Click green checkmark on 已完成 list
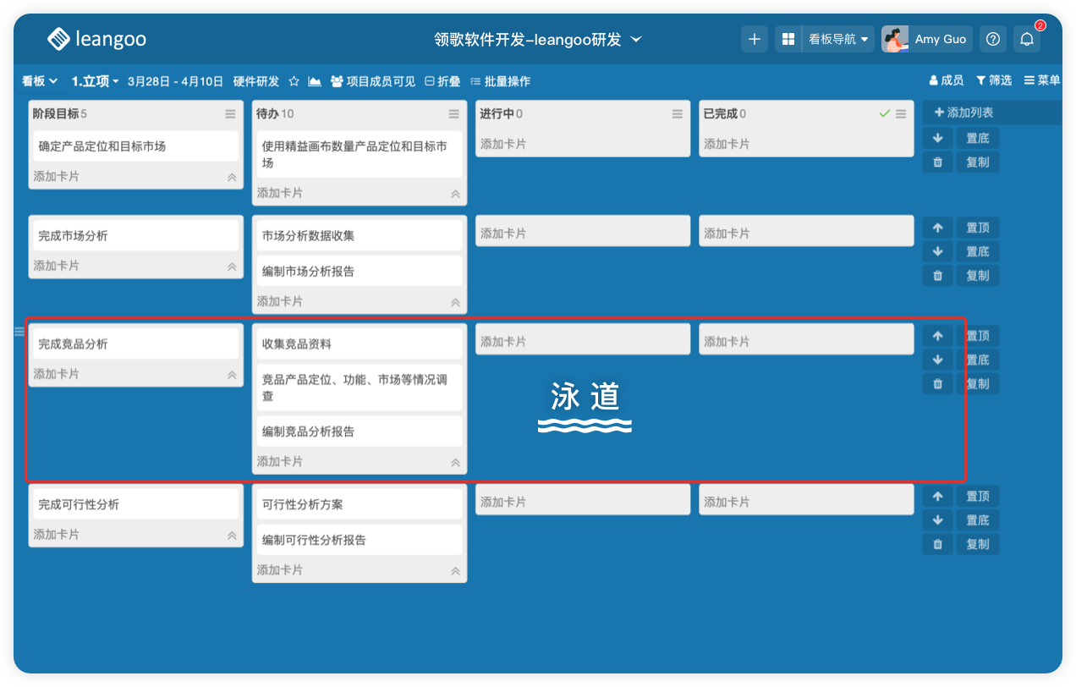 tap(884, 113)
